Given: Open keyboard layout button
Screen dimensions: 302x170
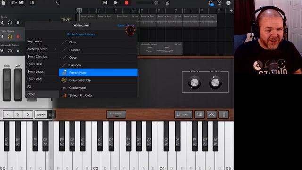Looking at the screenshot, I should pyautogui.click(x=200, y=114).
